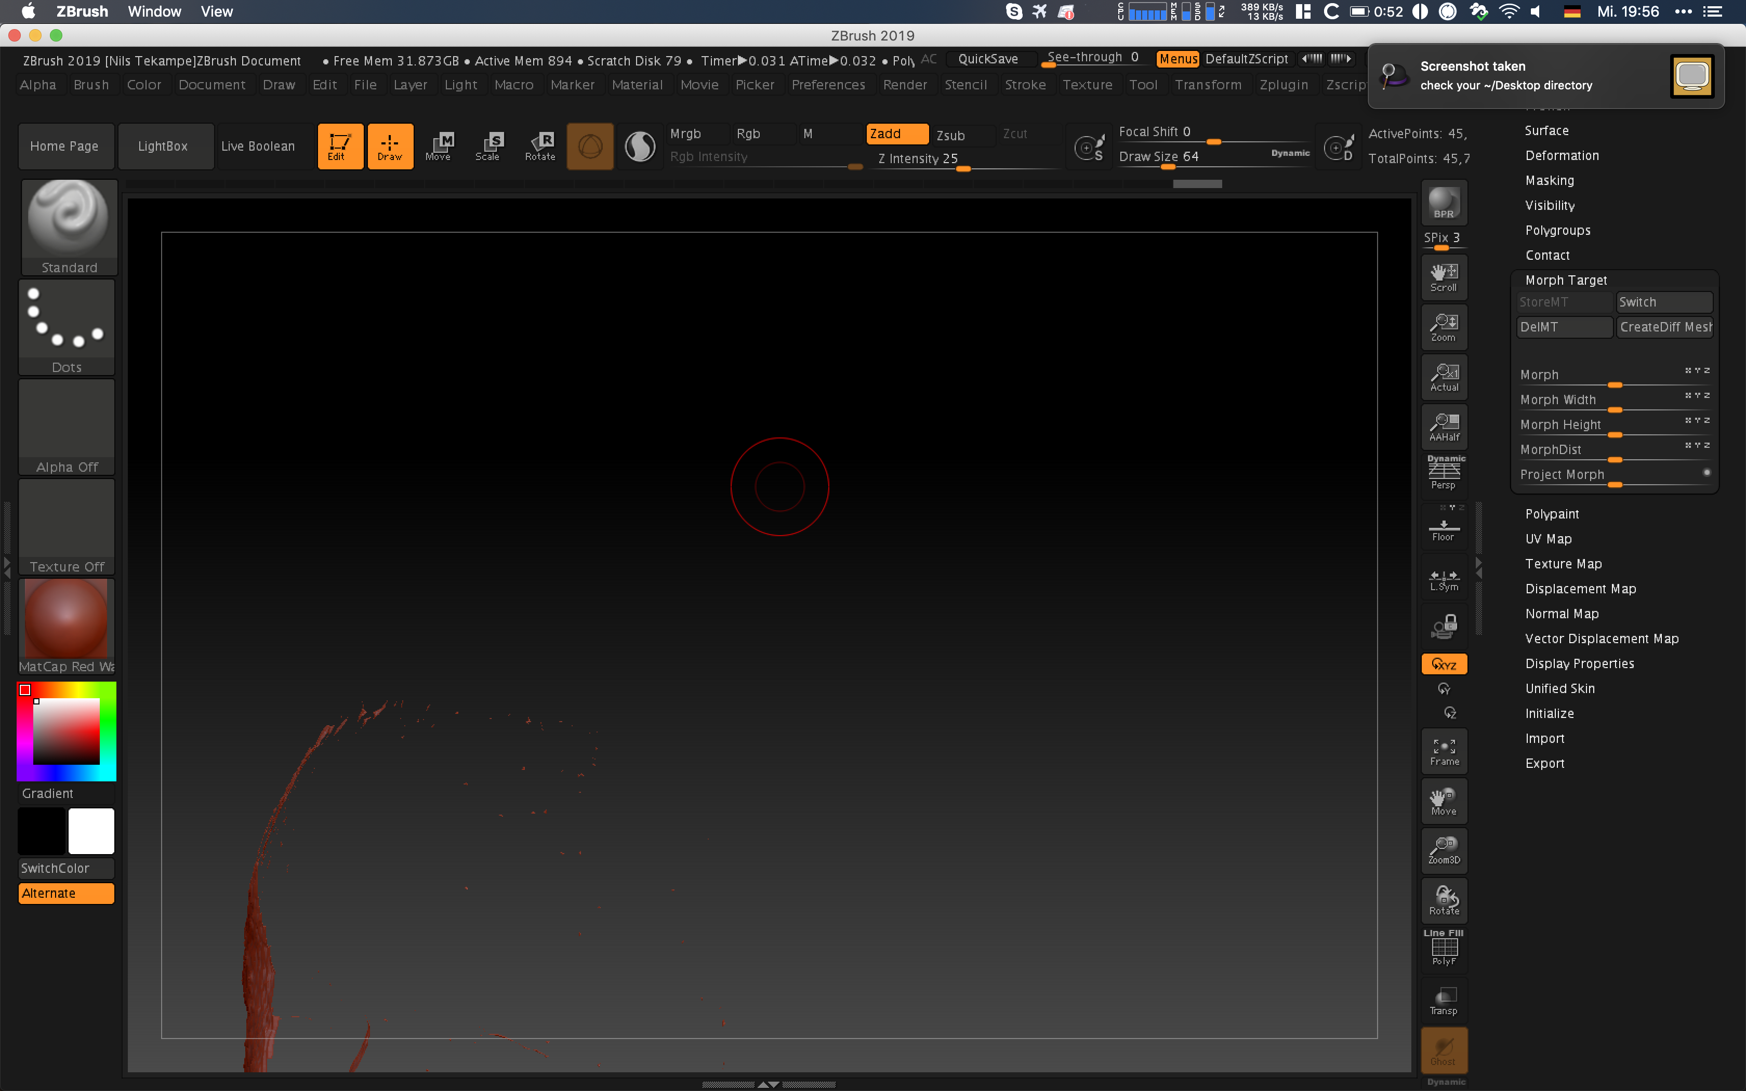The width and height of the screenshot is (1746, 1091).
Task: Click the Rotate view icon in right shelf
Action: [x=1445, y=900]
